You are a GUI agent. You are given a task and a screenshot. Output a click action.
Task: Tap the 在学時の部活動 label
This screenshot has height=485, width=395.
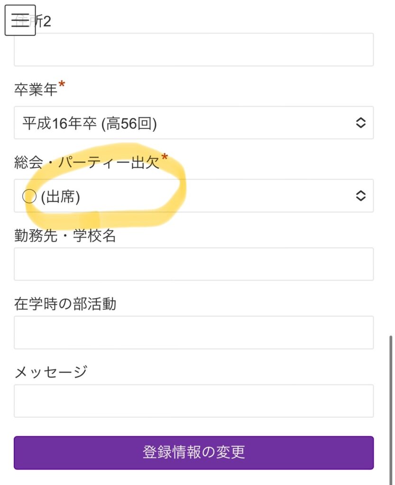coord(65,304)
